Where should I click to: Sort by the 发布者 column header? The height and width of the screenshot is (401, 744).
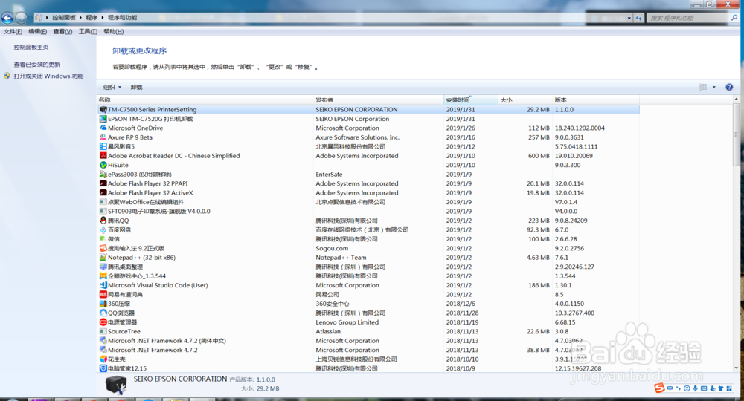pyautogui.click(x=379, y=100)
